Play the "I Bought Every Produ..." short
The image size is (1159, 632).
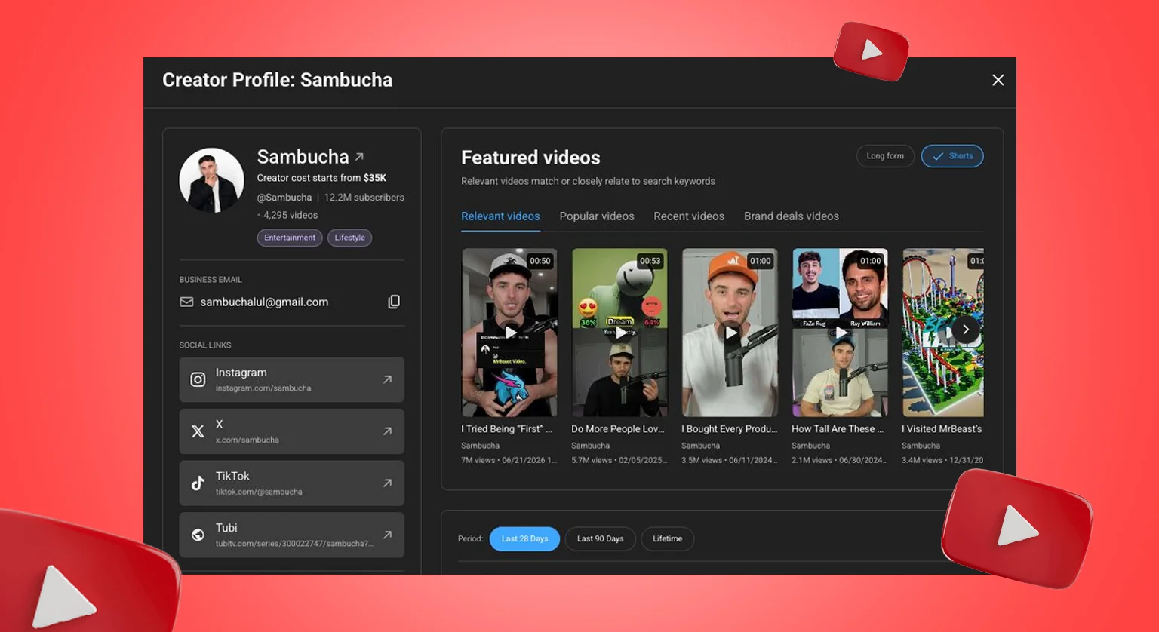(x=730, y=333)
